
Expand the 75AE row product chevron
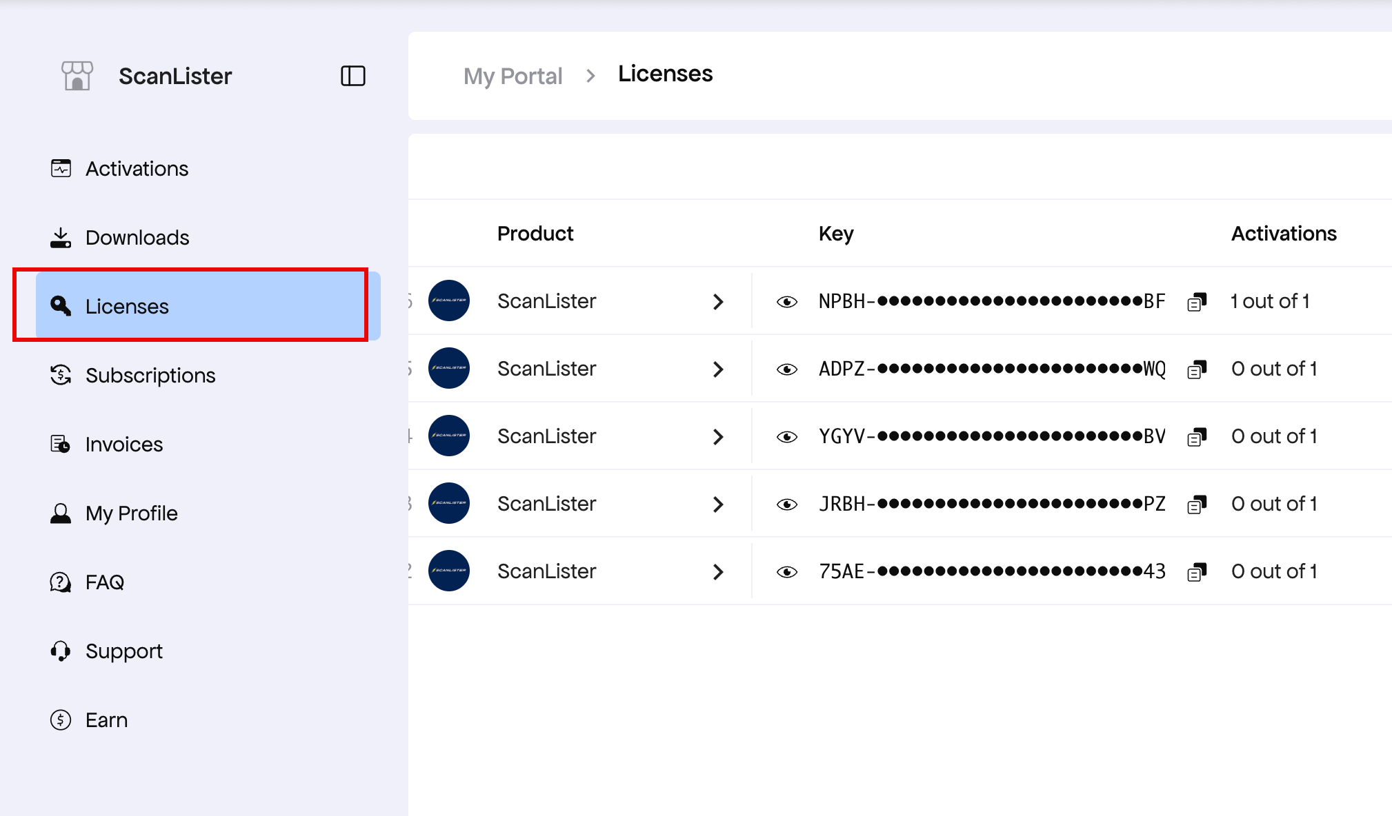pos(718,572)
